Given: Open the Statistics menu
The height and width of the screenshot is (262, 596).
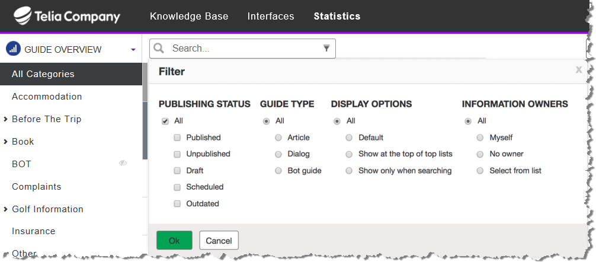Looking at the screenshot, I should point(337,17).
